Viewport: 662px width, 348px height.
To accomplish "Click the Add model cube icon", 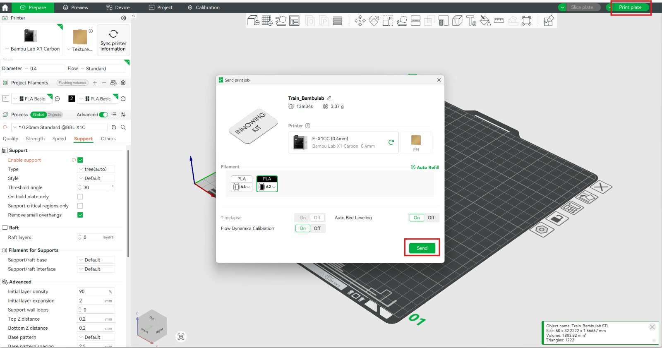I will tap(253, 21).
